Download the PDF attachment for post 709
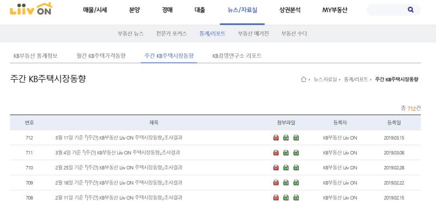The height and width of the screenshot is (203, 436). (x=276, y=183)
